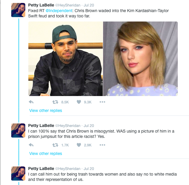Reply to the first tweet
This screenshot has width=189, height=185.
click(31, 102)
